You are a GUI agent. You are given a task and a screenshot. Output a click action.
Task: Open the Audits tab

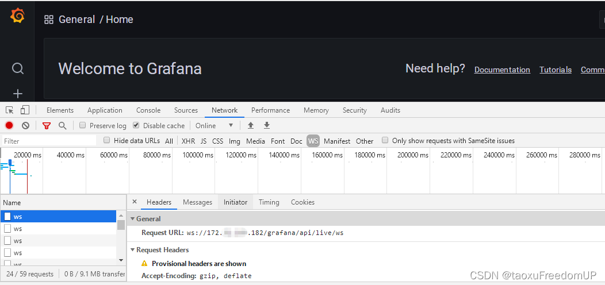(390, 110)
